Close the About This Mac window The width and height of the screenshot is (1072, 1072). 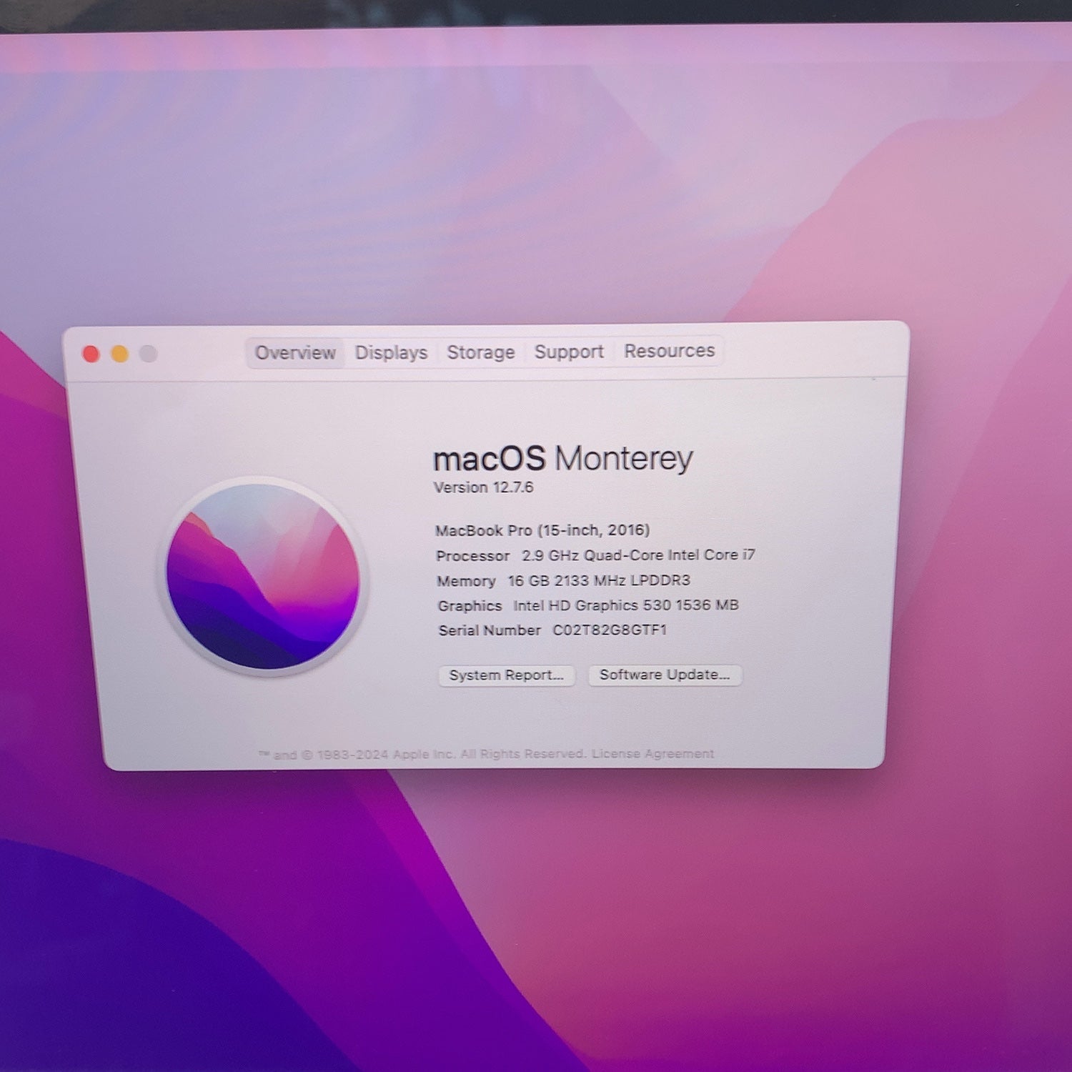coord(91,354)
